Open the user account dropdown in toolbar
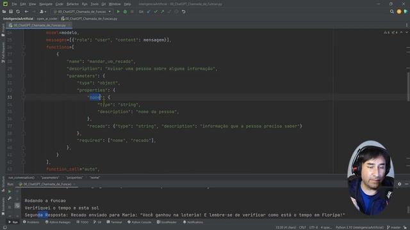Image resolution: width=410 pixels, height=230 pixels. click(x=43, y=11)
